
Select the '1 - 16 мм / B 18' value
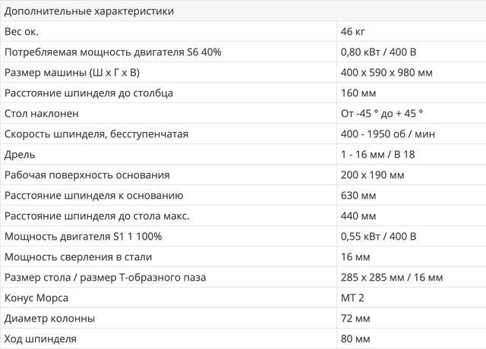coord(377,155)
